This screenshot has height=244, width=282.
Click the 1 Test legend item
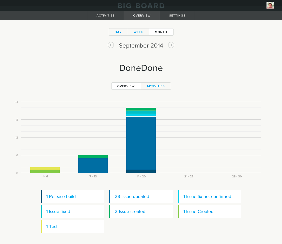point(72,226)
